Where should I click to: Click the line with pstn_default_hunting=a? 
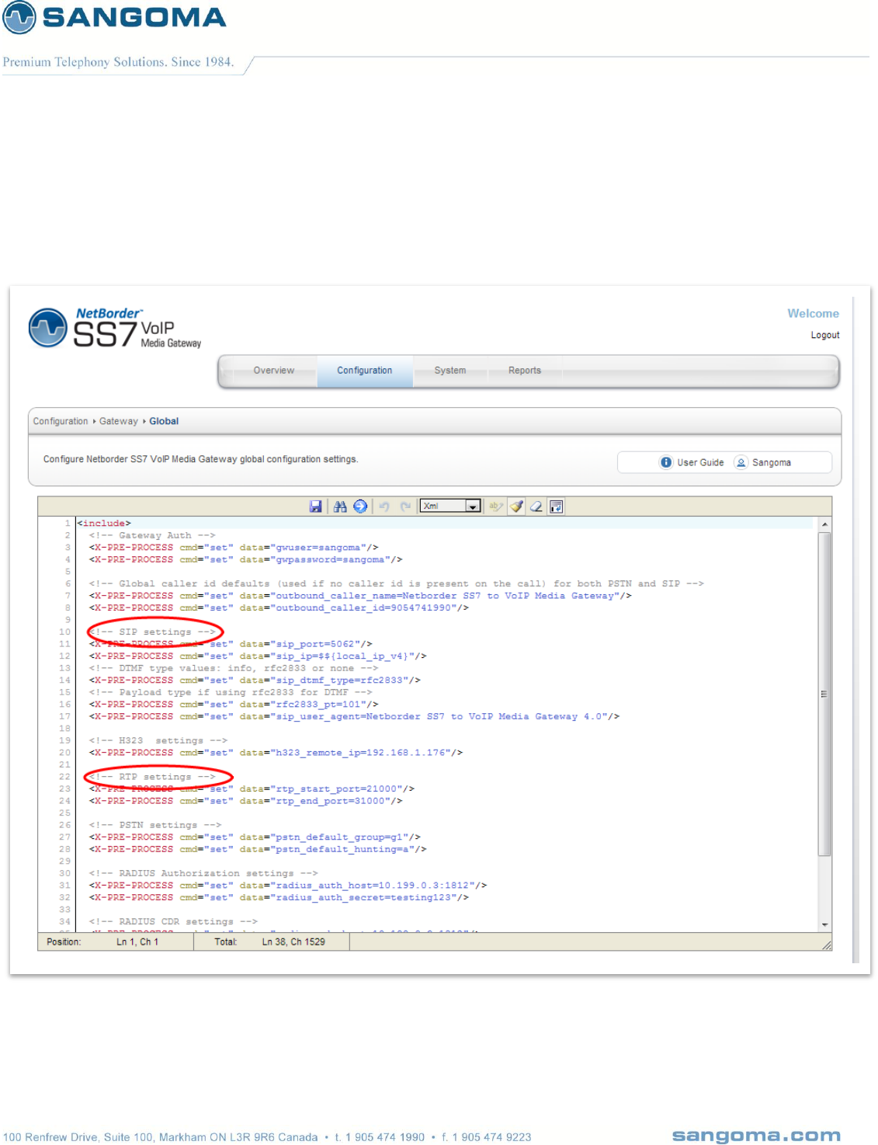pos(258,849)
